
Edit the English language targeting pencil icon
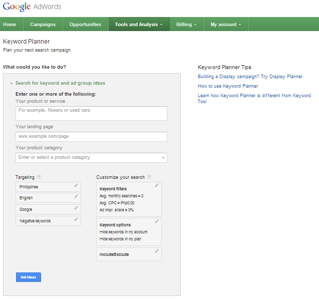[76, 196]
